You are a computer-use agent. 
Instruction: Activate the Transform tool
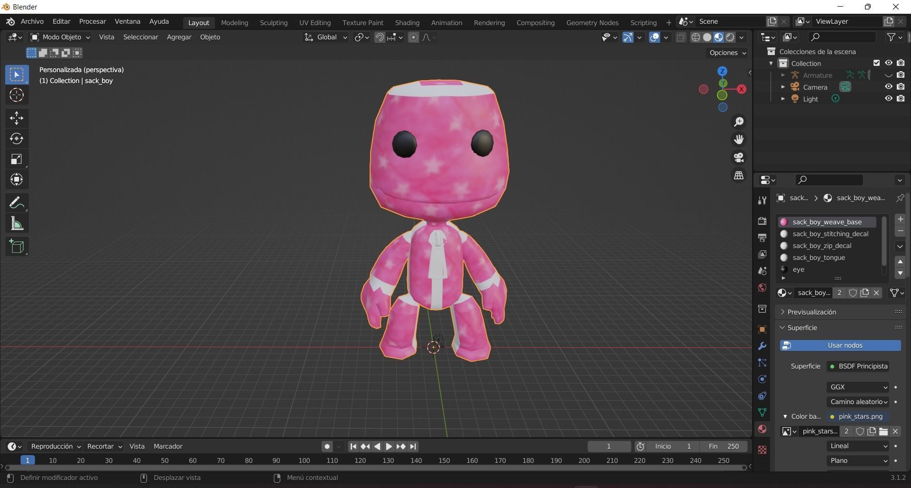(17, 180)
